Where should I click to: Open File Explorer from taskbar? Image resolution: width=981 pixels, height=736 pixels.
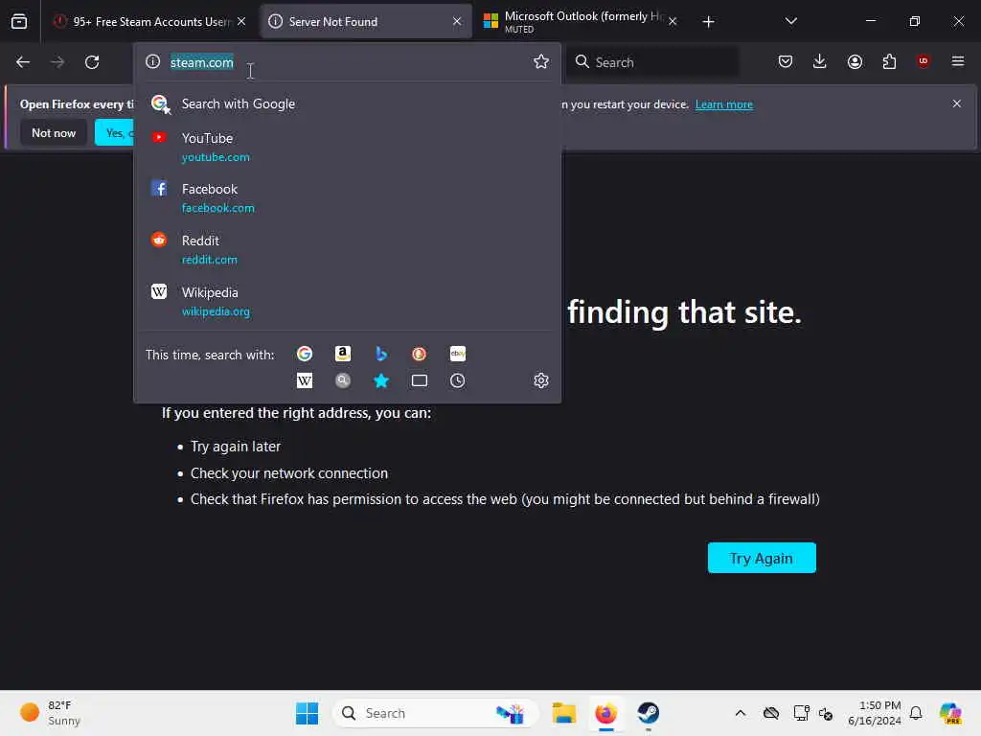click(563, 713)
